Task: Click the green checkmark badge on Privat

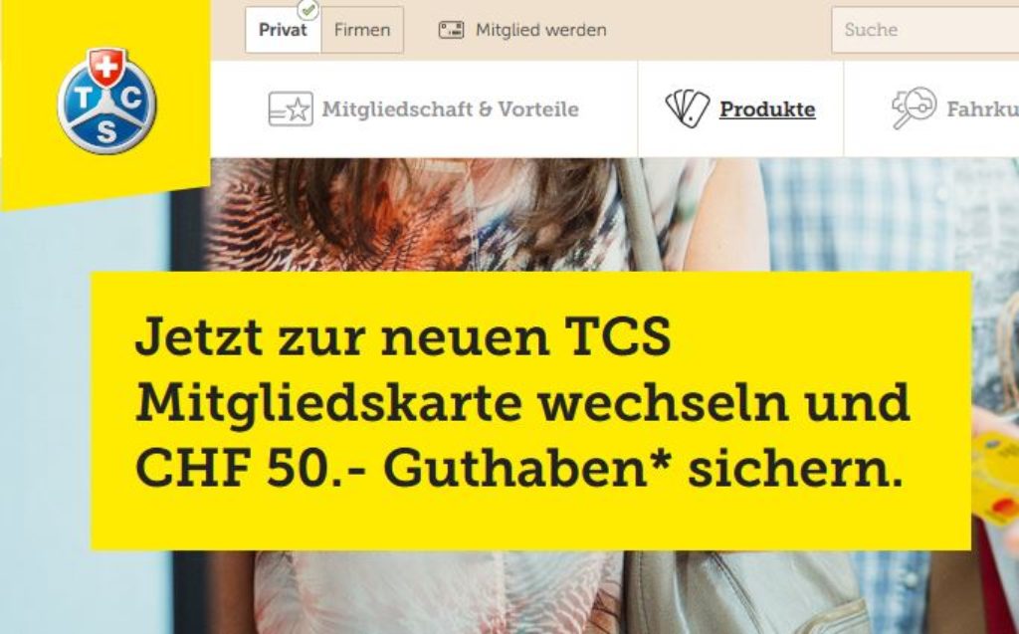Action: 308,9
